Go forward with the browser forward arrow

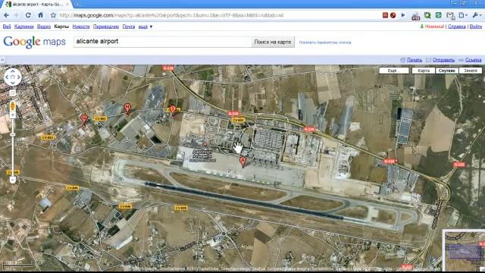tap(16, 15)
